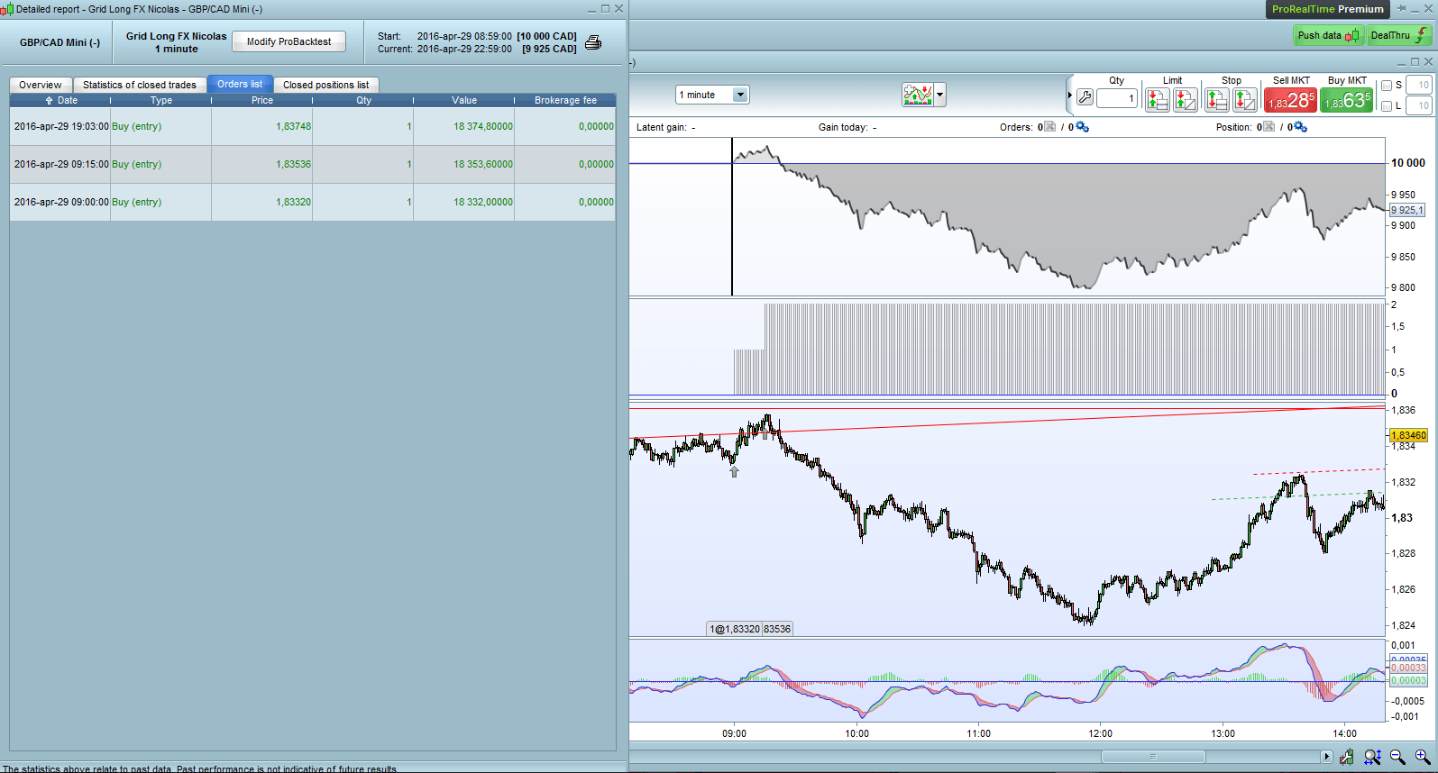
Task: Click the Modify ProBacktest button
Action: click(x=289, y=41)
